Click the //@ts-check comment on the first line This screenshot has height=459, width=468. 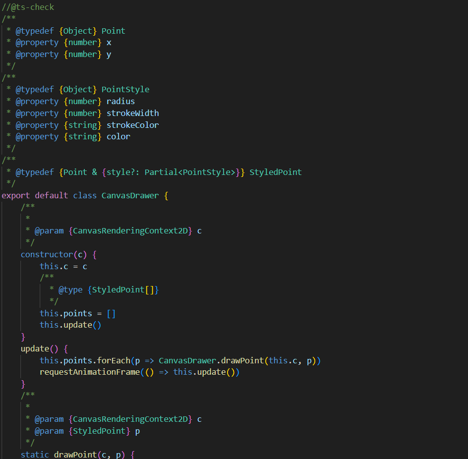pyautogui.click(x=28, y=7)
